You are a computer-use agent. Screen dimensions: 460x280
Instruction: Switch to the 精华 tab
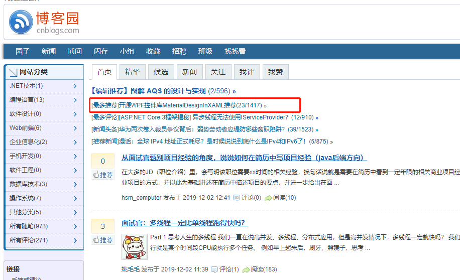pyautogui.click(x=132, y=72)
